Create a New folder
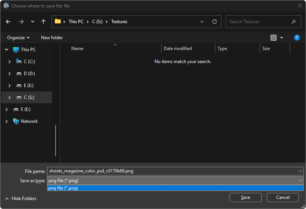This screenshot has height=209, width=306. (x=52, y=38)
